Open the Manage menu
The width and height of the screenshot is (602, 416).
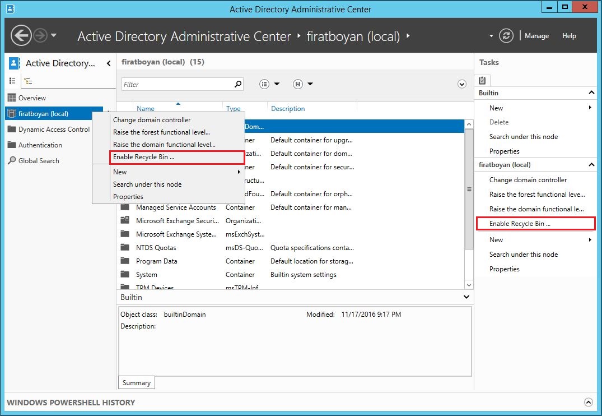point(536,36)
